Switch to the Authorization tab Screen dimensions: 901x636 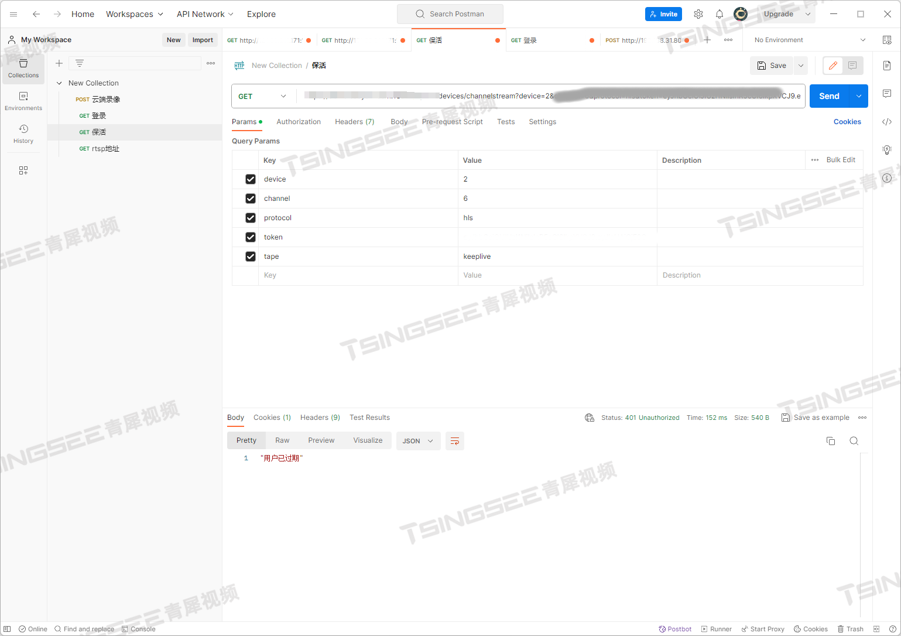point(299,122)
